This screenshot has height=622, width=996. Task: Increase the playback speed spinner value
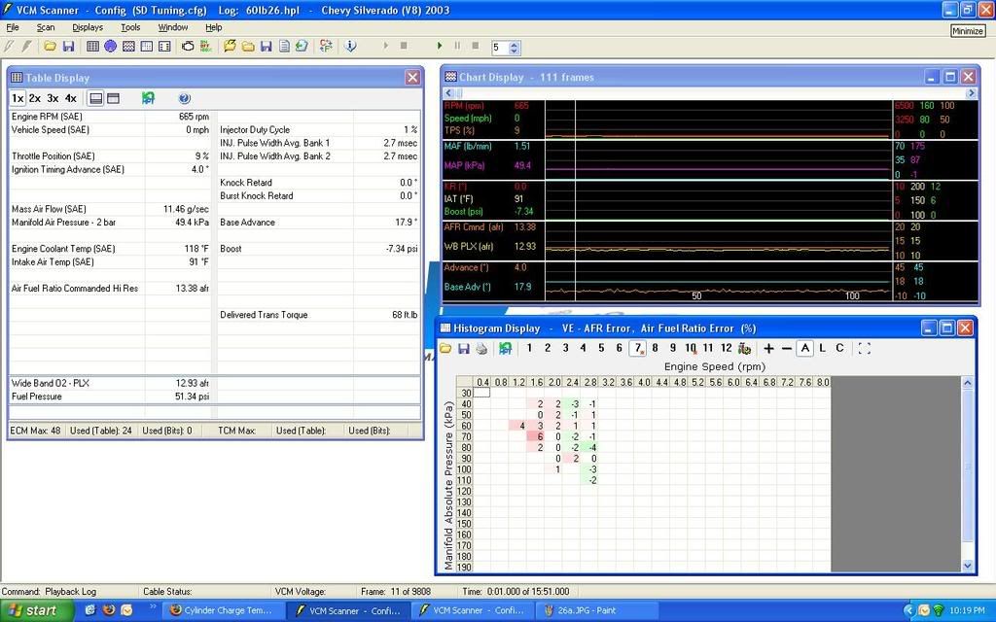click(515, 43)
